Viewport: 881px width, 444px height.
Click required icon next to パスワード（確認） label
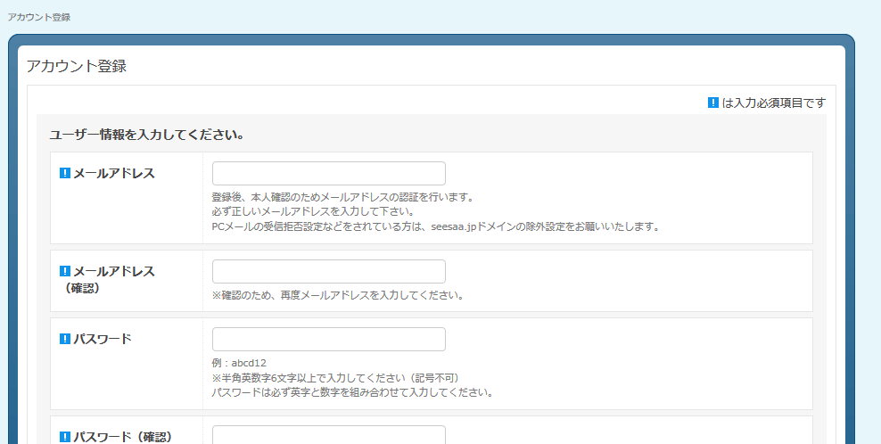tap(65, 437)
